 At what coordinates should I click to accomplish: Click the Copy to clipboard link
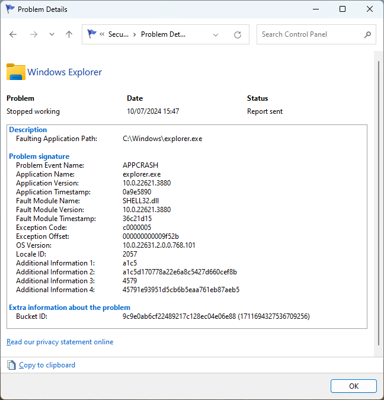47,365
